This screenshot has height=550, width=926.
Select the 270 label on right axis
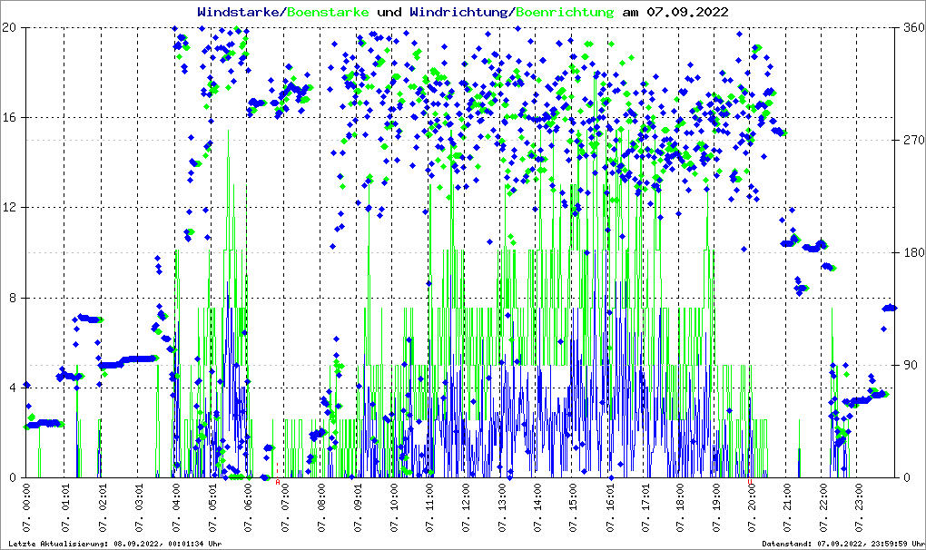click(x=911, y=140)
